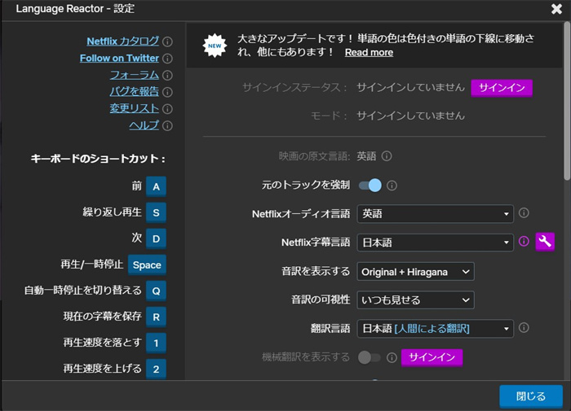Screen dimensions: 571x411
Task: Click info icon beside ヘルプ link
Action: (x=167, y=125)
